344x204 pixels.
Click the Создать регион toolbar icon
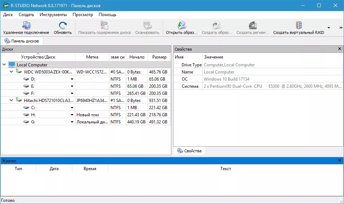point(253,26)
